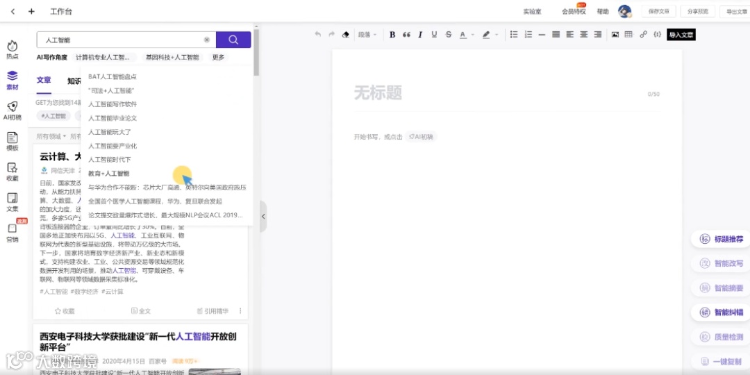Open the font color dropdown arrow
750x375 pixels.
473,35
